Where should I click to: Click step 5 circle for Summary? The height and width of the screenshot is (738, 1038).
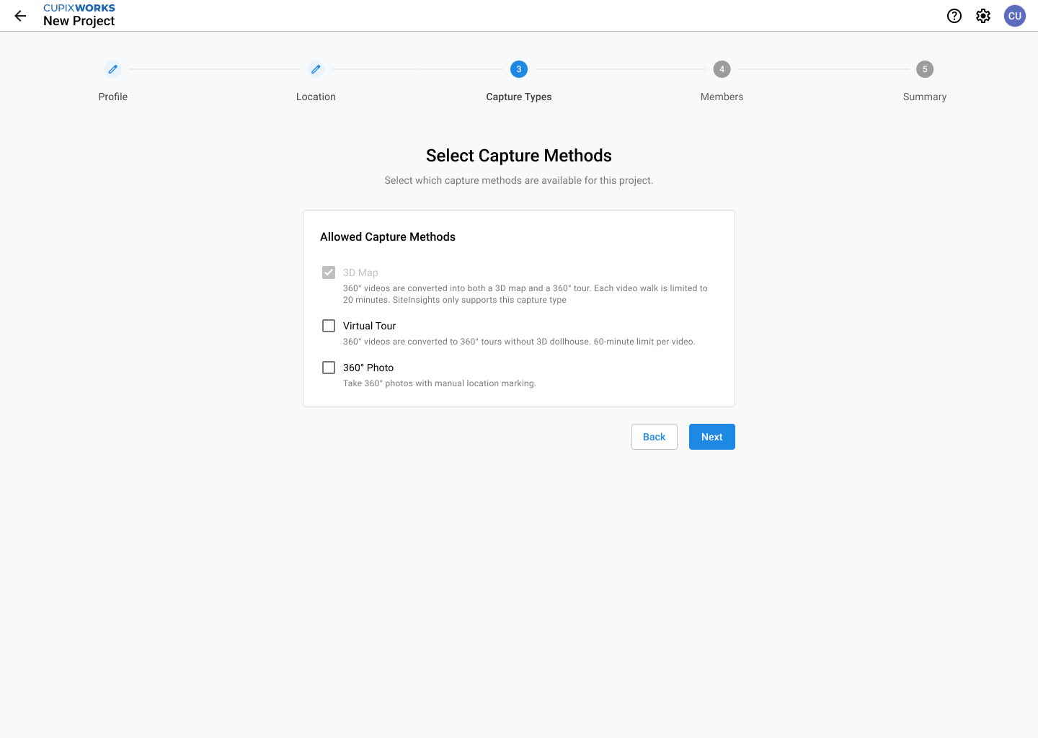(x=925, y=69)
